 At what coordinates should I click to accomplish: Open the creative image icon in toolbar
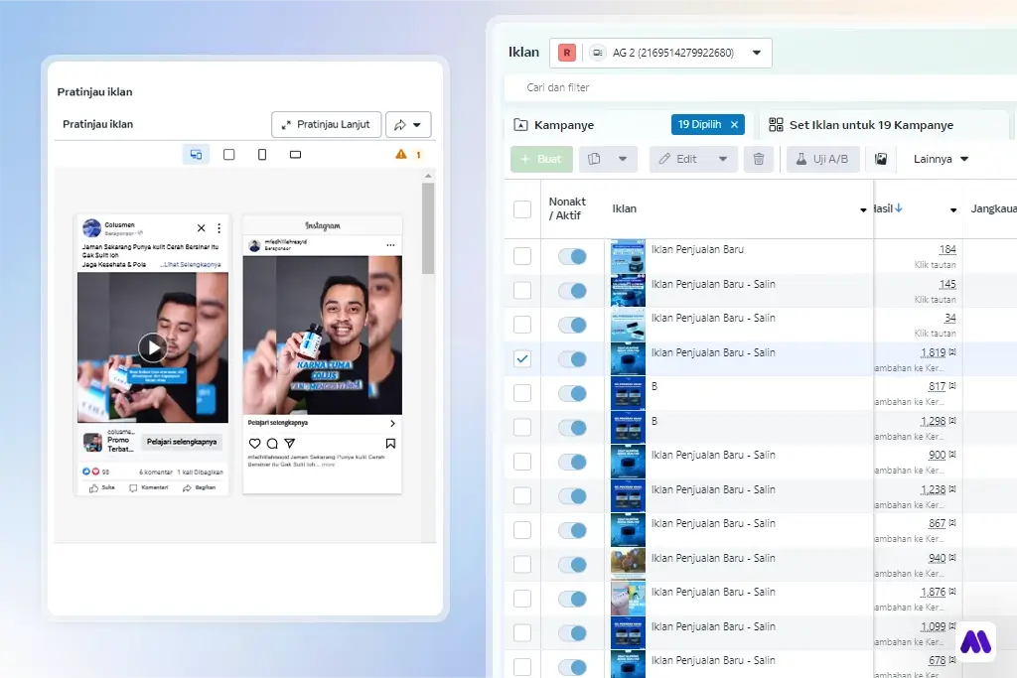[880, 159]
